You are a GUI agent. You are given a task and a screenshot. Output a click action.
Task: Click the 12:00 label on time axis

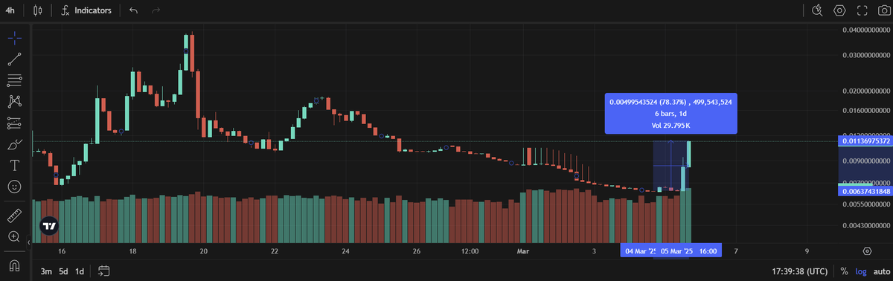pyautogui.click(x=470, y=251)
